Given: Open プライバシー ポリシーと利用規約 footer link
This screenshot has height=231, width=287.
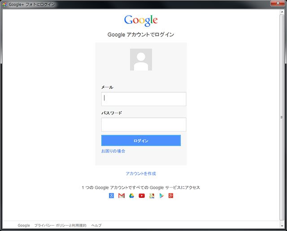Looking at the screenshot, I should [60, 225].
